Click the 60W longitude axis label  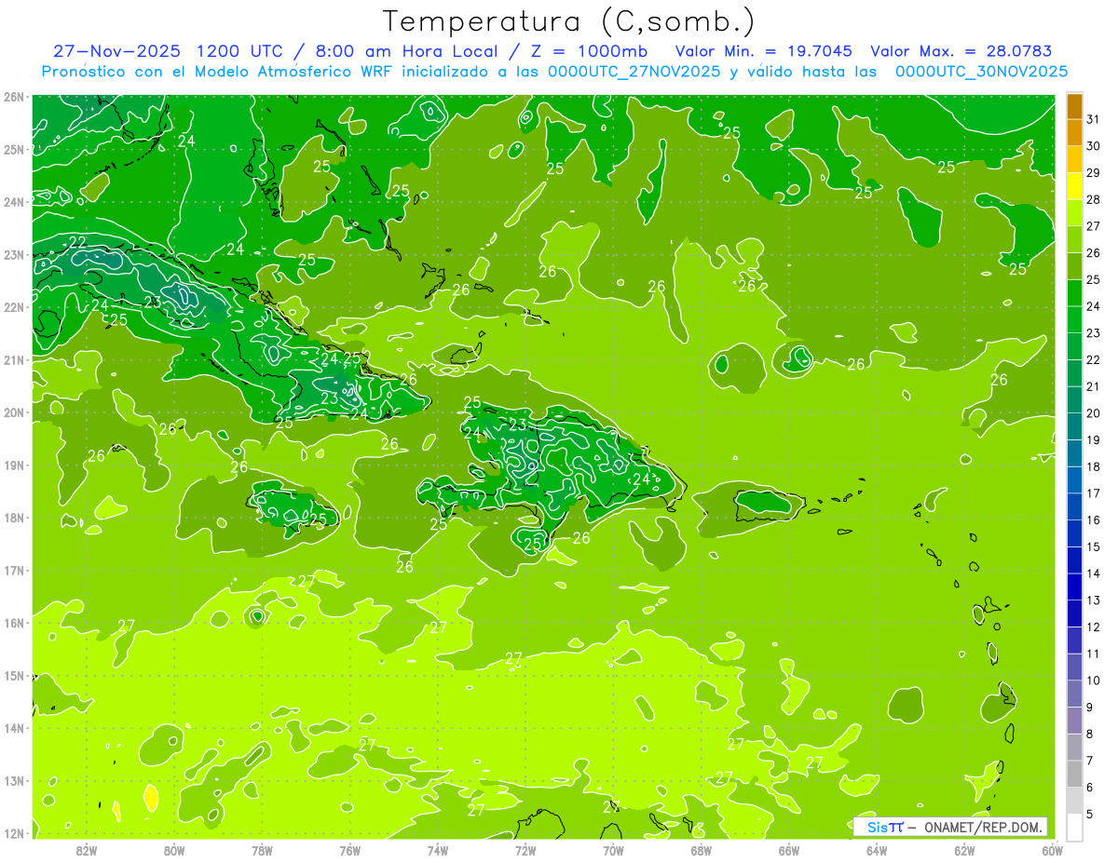click(x=1051, y=850)
